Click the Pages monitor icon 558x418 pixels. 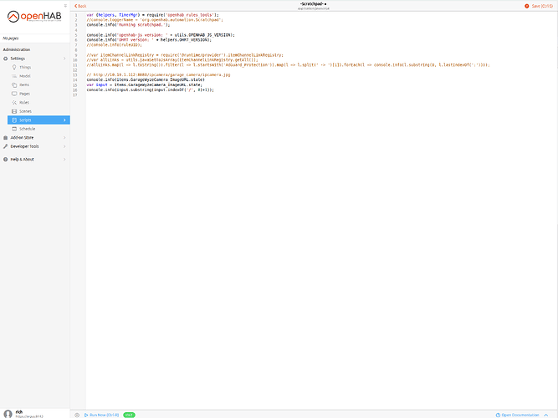click(x=14, y=94)
